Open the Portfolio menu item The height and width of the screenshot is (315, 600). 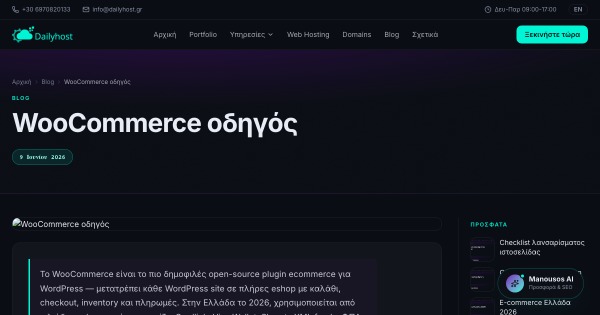point(203,34)
